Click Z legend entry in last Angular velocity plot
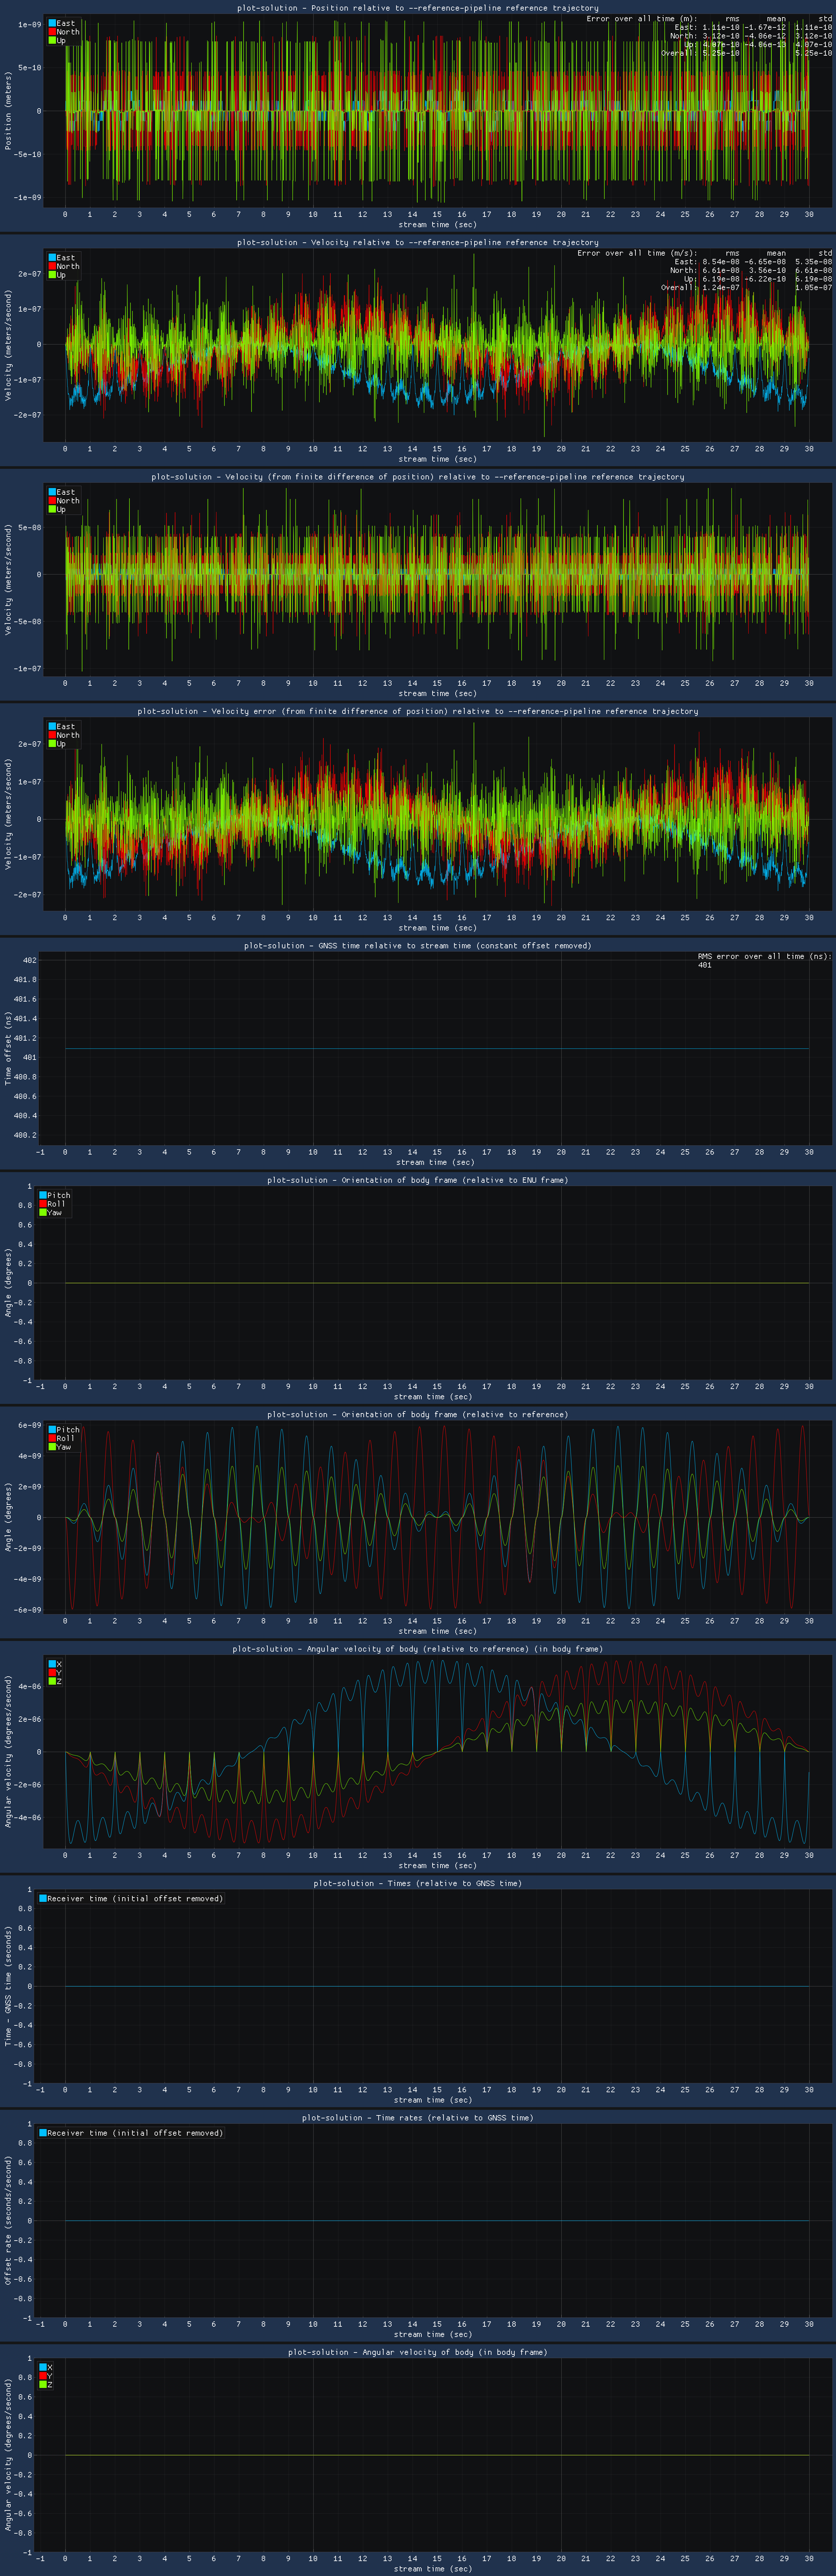The height and width of the screenshot is (2576, 836). [46, 2385]
